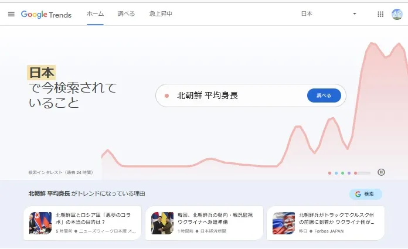Select the first red carousel dot
This screenshot has height=249, width=408.
329,173
